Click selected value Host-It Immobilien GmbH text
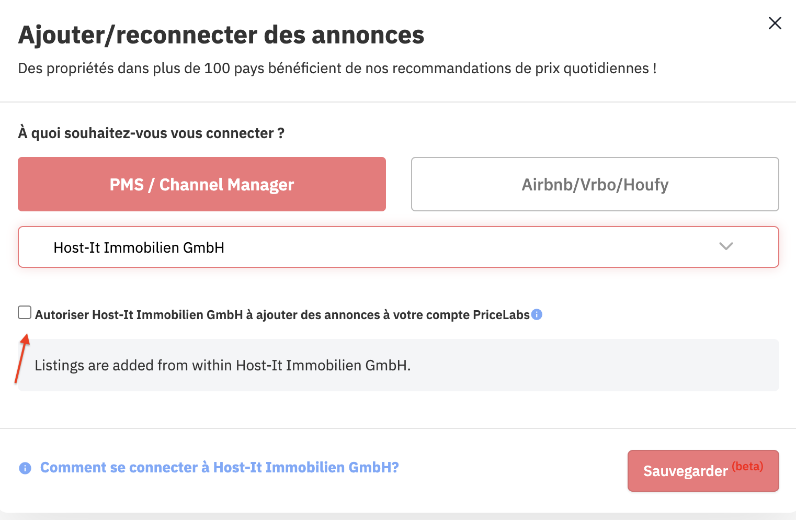This screenshot has width=796, height=520. [x=139, y=247]
